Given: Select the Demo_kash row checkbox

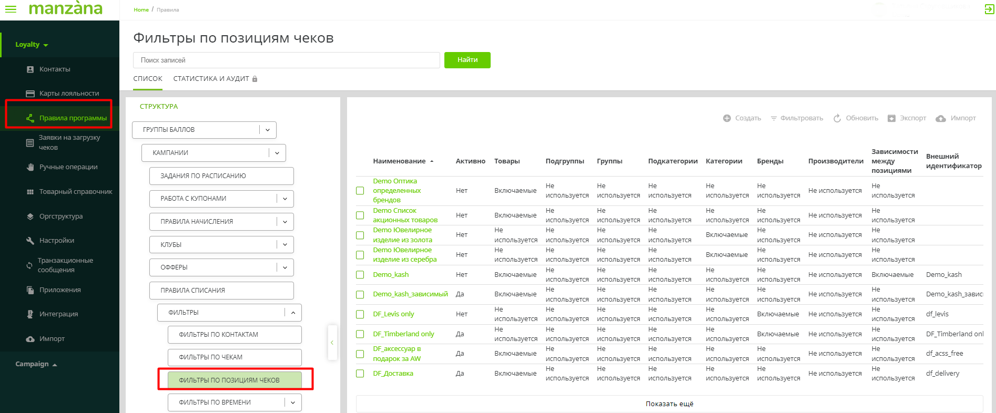Looking at the screenshot, I should point(360,275).
